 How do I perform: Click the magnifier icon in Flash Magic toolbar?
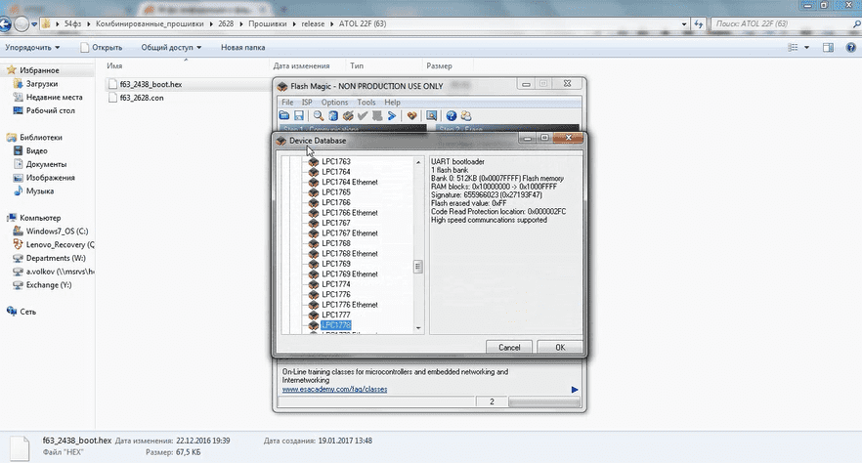click(x=318, y=115)
